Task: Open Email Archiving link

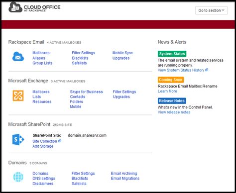Action: (x=124, y=174)
